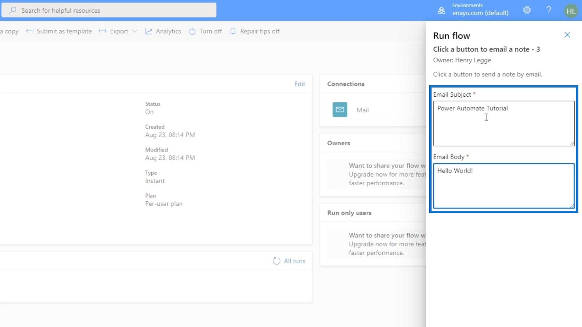The width and height of the screenshot is (582, 327).
Task: Choose Export in the command bar
Action: coord(119,31)
